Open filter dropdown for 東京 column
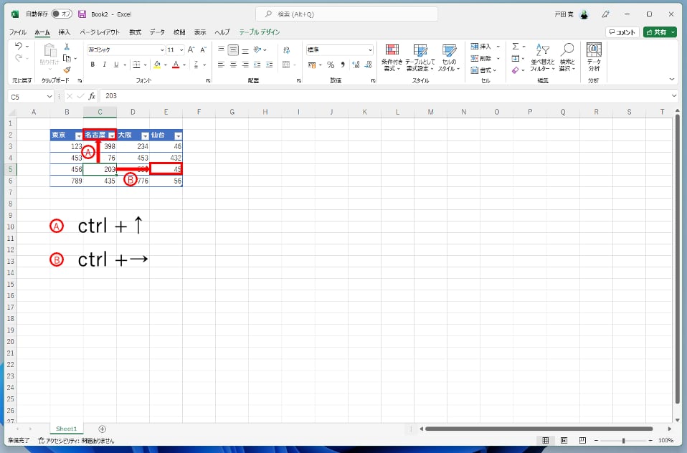 (x=78, y=135)
